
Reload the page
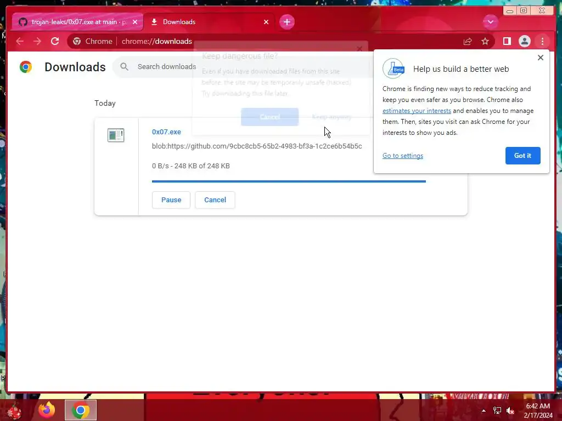pyautogui.click(x=55, y=41)
